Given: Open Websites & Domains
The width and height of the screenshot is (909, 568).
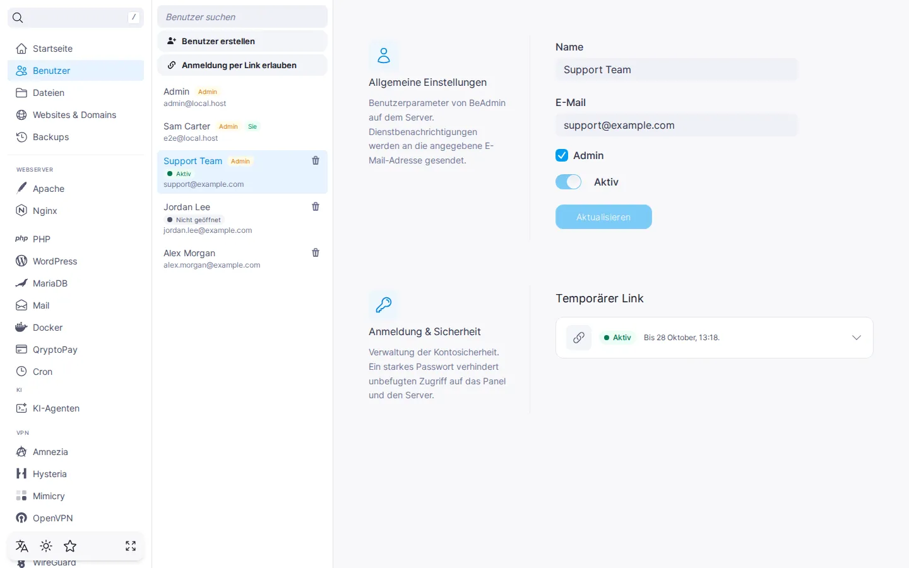Looking at the screenshot, I should click(76, 115).
